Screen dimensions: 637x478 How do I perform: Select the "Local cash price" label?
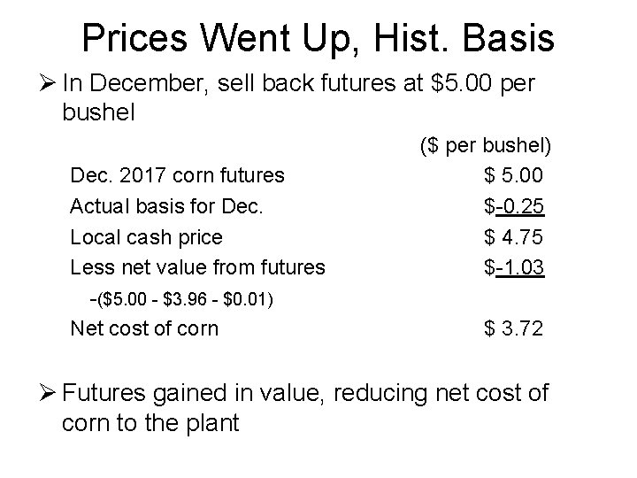click(x=146, y=237)
